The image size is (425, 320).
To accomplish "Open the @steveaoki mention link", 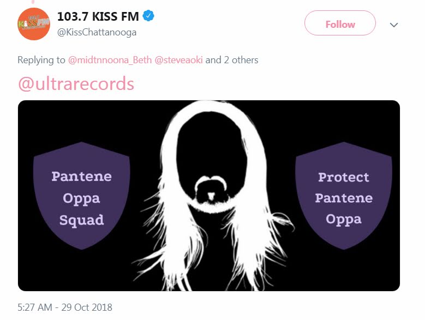I will pyautogui.click(x=178, y=60).
